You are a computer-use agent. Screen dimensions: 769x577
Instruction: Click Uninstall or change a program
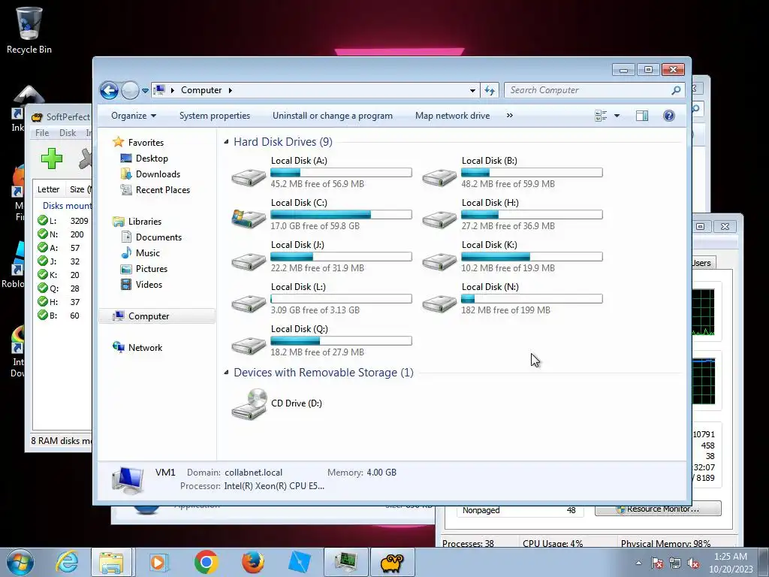pyautogui.click(x=333, y=116)
